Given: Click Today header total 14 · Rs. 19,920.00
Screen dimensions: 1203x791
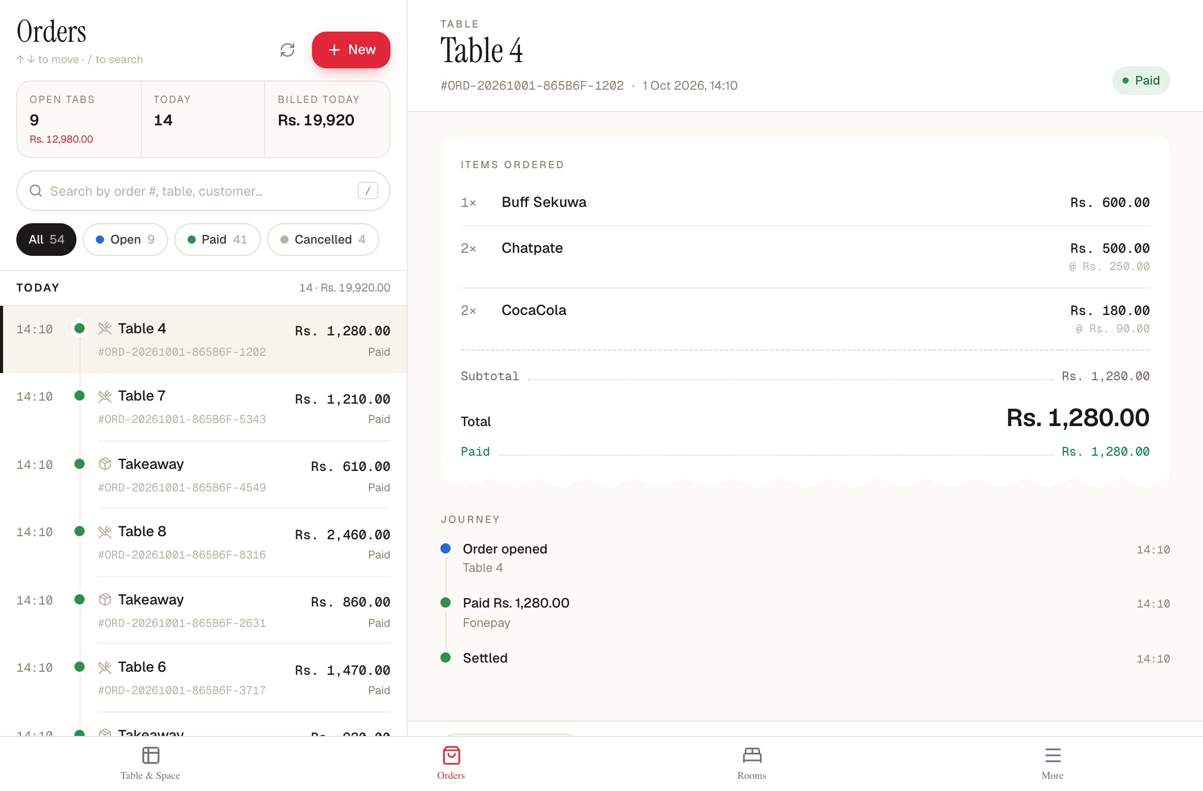Looking at the screenshot, I should tap(345, 287).
